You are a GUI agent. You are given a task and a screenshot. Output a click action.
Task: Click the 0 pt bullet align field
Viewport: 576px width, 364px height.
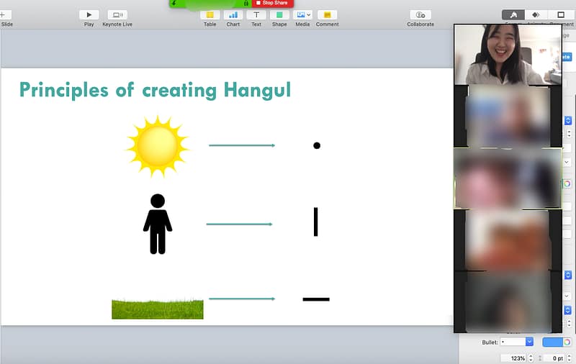tap(556, 358)
